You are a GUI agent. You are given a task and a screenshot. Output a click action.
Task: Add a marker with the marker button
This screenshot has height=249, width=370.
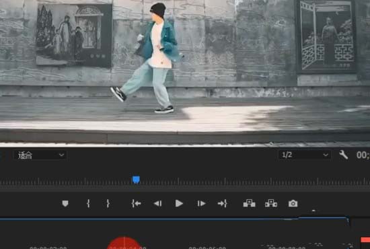tap(65, 203)
